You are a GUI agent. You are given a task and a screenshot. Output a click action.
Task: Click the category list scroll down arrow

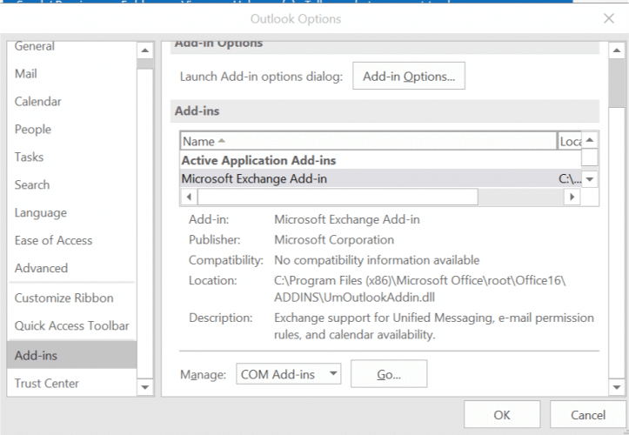[144, 387]
